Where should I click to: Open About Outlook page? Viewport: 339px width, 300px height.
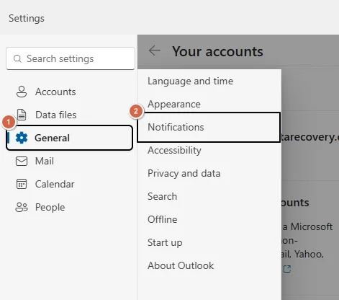tap(209, 265)
